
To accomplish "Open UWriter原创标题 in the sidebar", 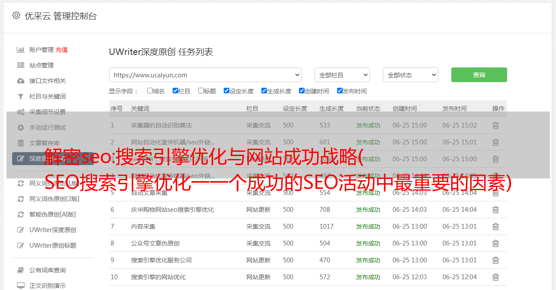I will tap(53, 245).
